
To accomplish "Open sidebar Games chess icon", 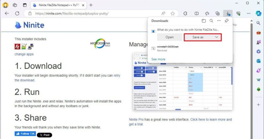I will click(x=258, y=42).
